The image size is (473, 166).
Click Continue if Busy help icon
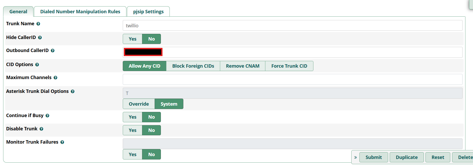[x=47, y=116]
